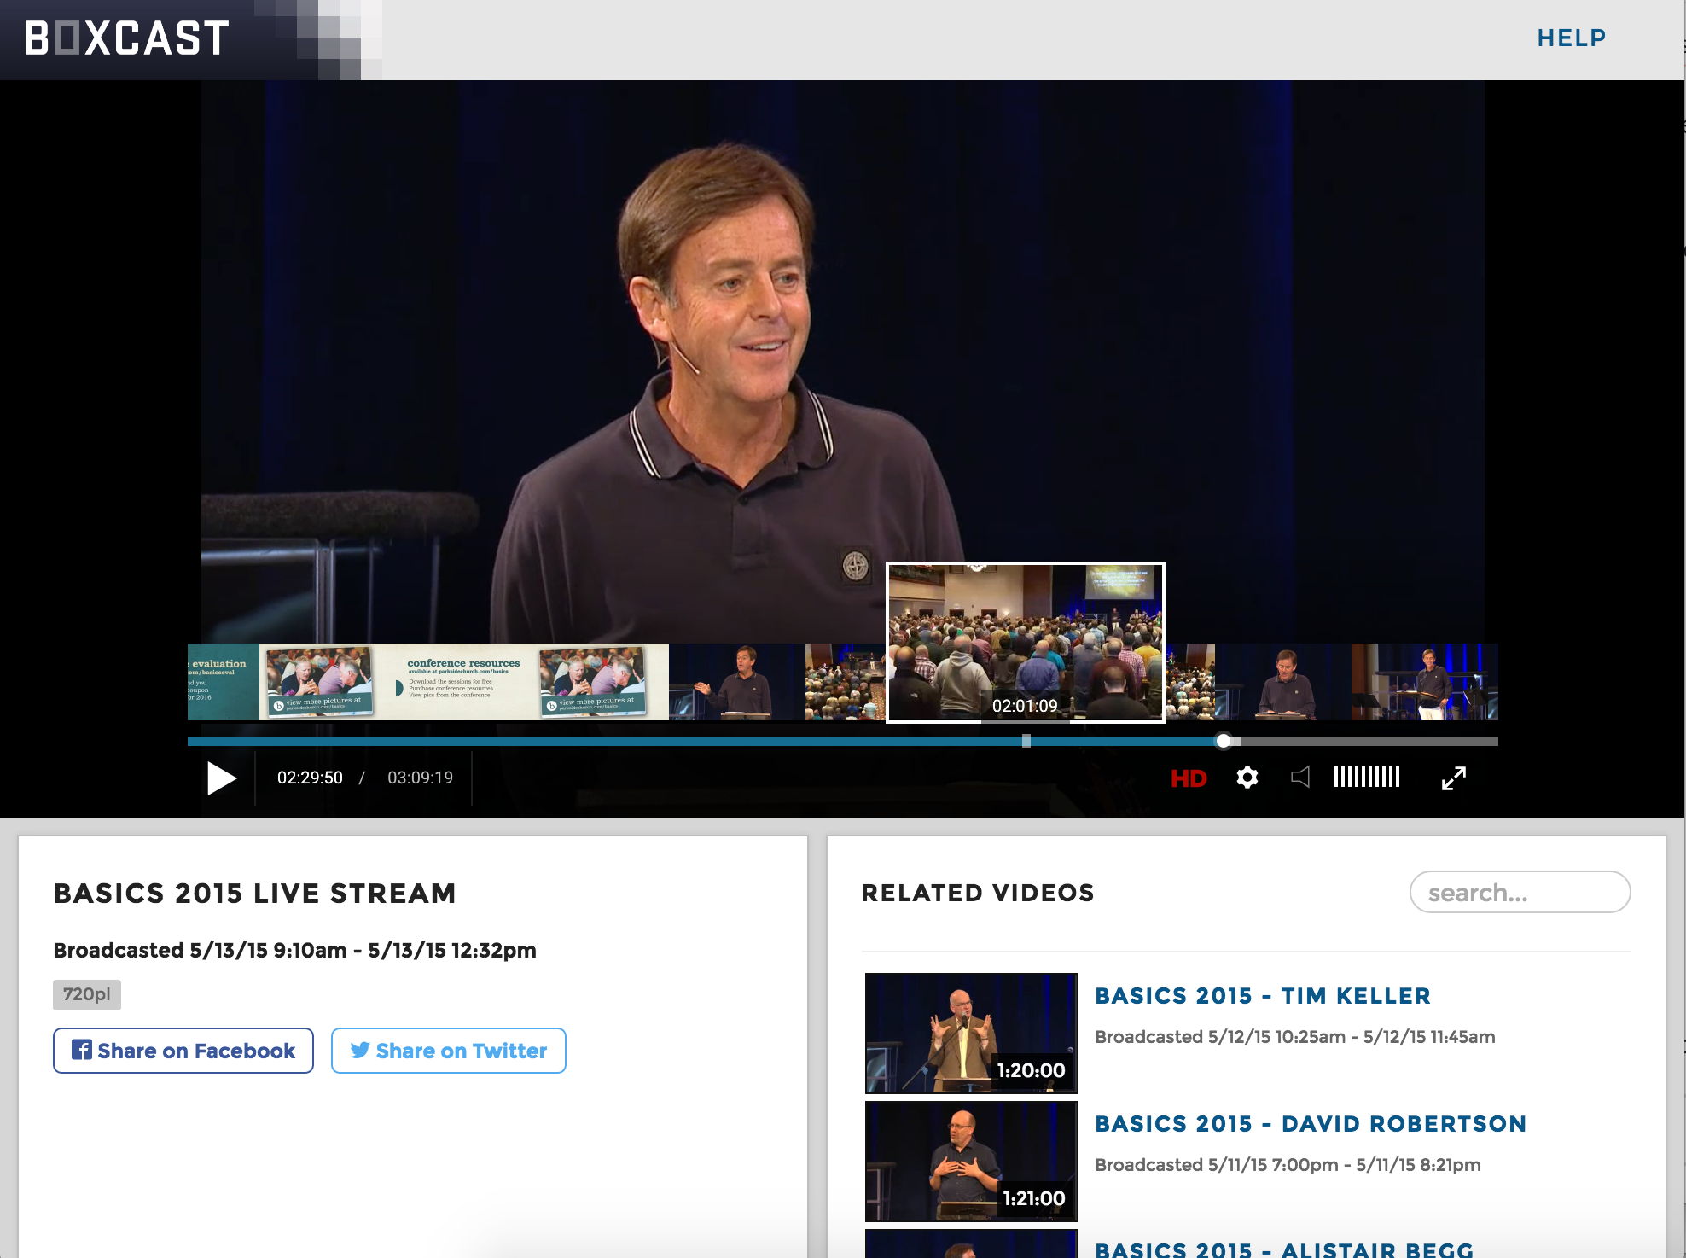Mute audio with the speaker icon
This screenshot has width=1686, height=1258.
[x=1300, y=778]
